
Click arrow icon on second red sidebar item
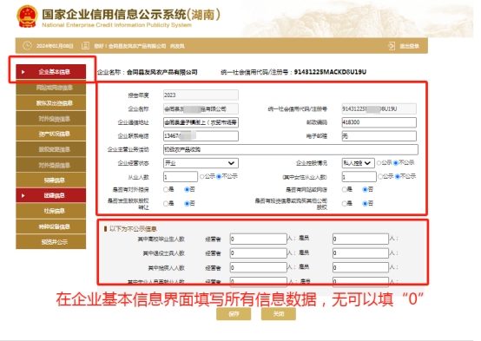[x=23, y=195]
